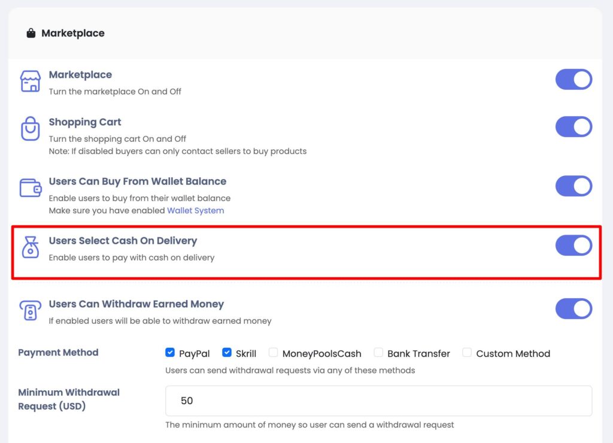Turn off the Marketplace toggle

click(573, 80)
